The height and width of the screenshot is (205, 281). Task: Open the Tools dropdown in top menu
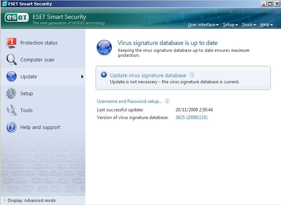pyautogui.click(x=249, y=25)
